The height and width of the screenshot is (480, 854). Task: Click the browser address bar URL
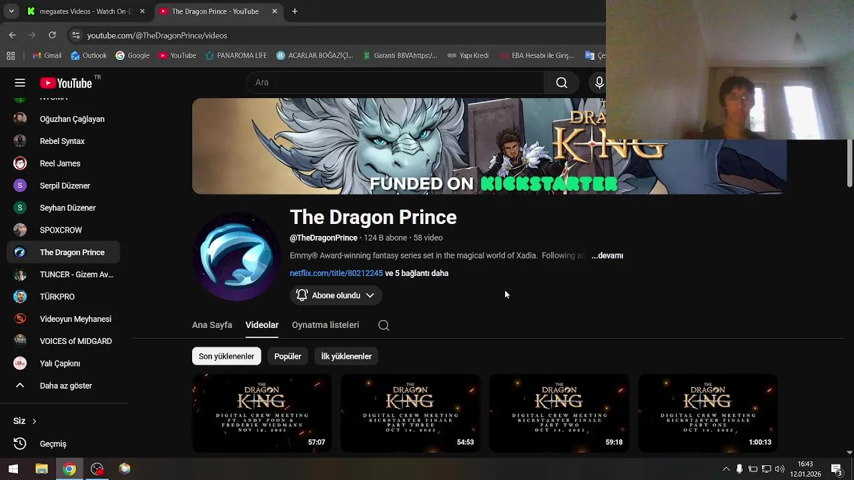coord(157,35)
